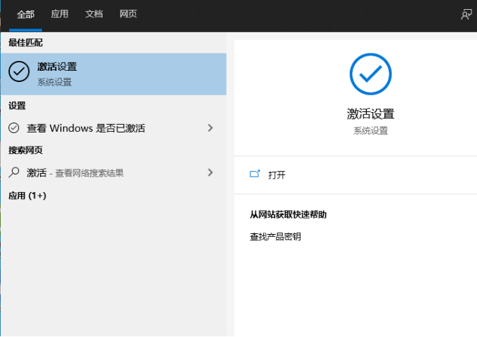Expand the 激活 web search result arrow
Viewport: 477px width, 337px height.
point(210,172)
